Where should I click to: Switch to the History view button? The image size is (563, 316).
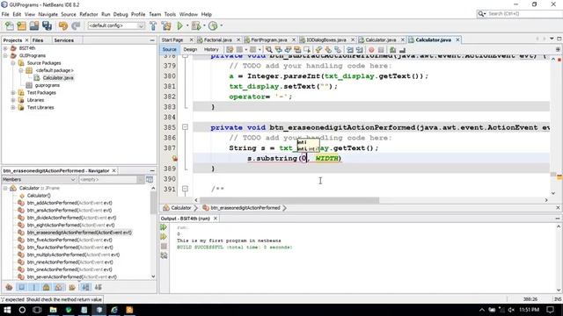tap(211, 49)
